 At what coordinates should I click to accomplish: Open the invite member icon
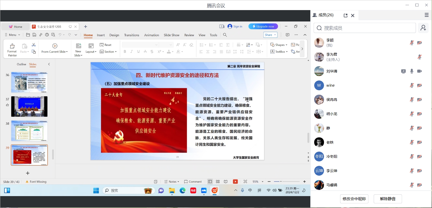[423, 28]
